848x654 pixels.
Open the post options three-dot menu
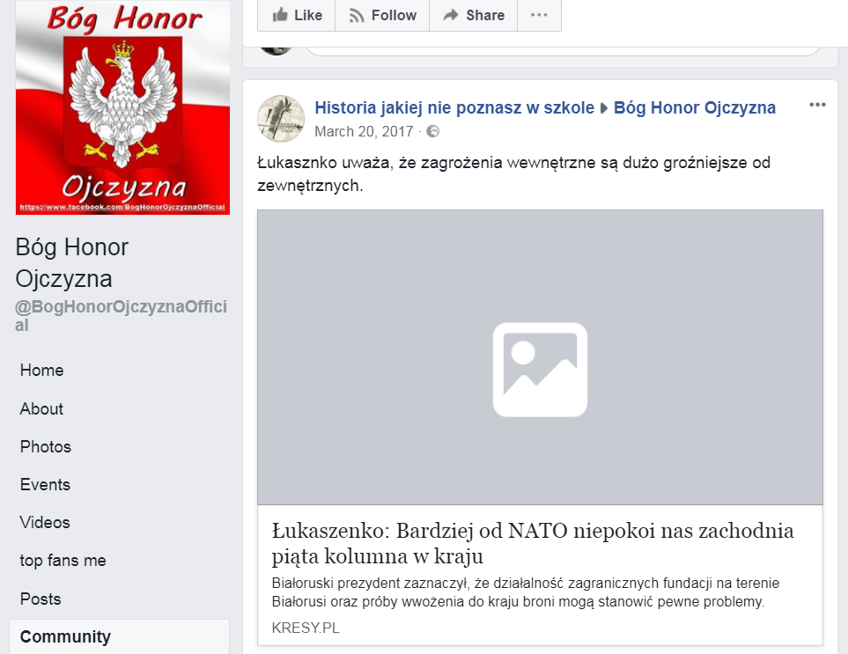pyautogui.click(x=817, y=105)
